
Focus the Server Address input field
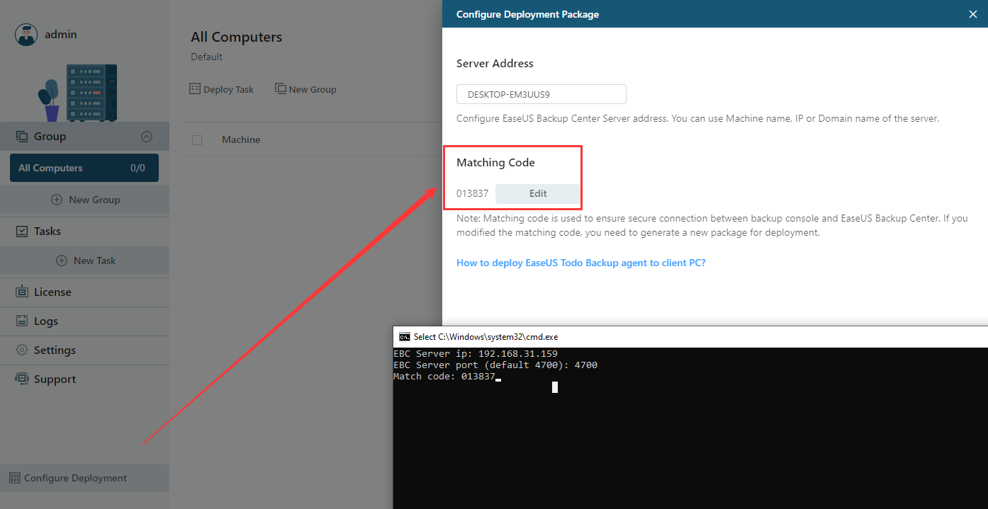541,94
